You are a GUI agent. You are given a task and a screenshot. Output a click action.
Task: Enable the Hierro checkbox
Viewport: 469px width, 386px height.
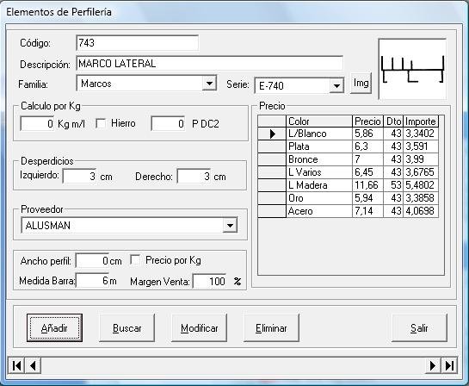click(x=101, y=123)
